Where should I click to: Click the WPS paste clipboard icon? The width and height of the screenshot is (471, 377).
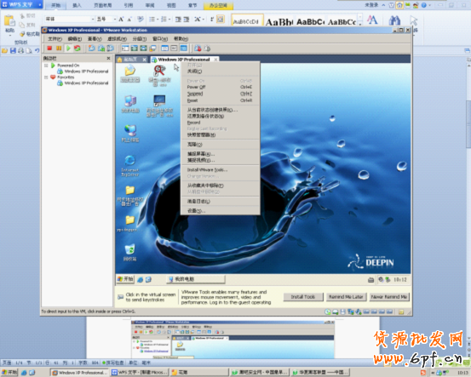pyautogui.click(x=9, y=20)
